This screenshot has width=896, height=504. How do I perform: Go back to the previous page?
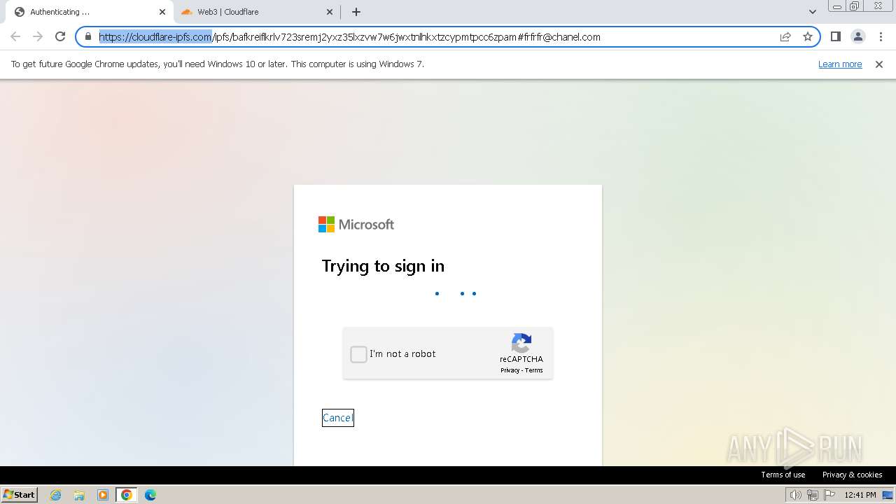tap(15, 37)
